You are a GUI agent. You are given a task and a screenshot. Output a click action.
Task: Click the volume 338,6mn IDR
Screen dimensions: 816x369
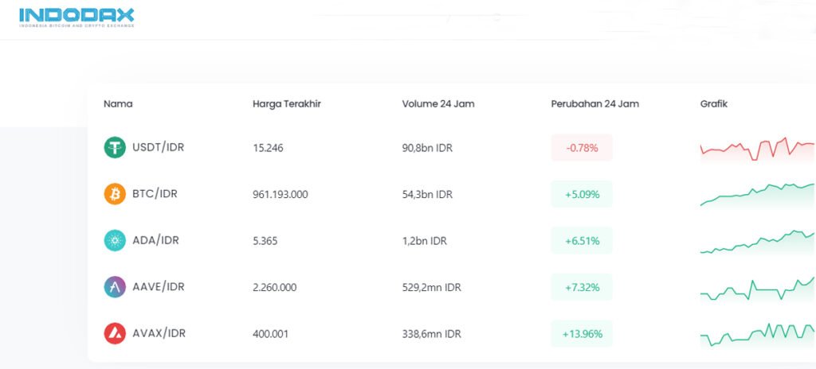pos(431,334)
